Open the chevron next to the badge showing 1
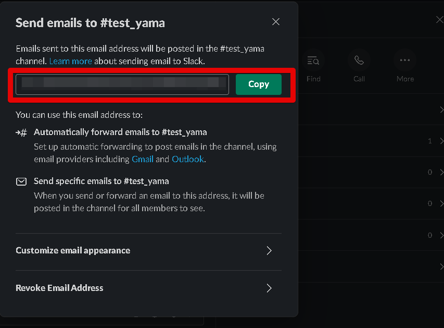 [x=441, y=141]
